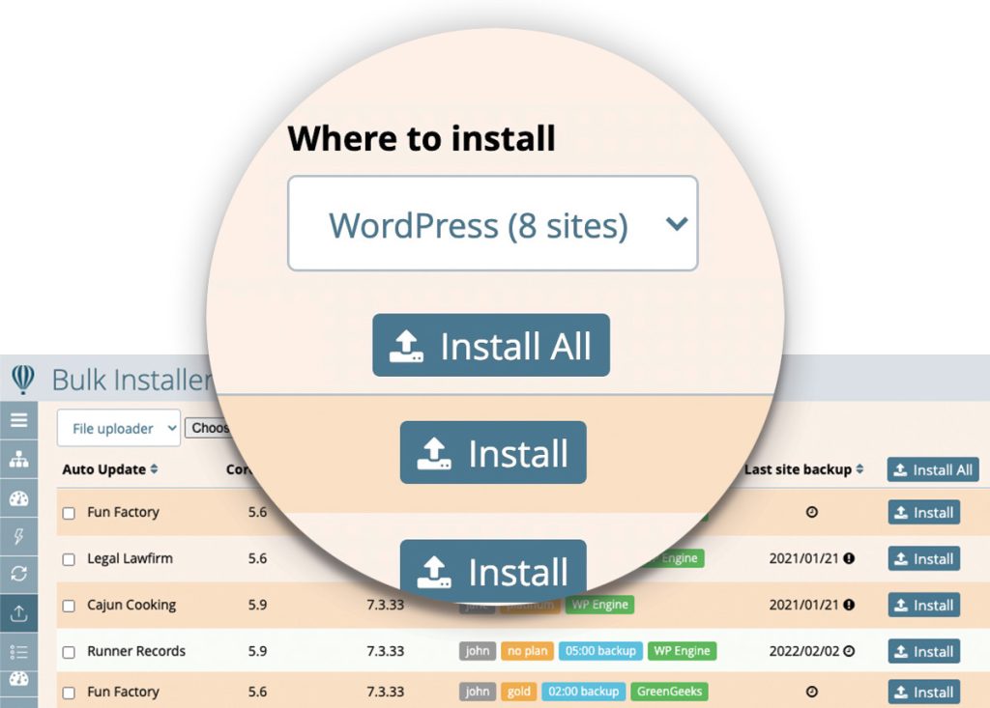990x708 pixels.
Task: Click the clock icon in Fun Factory GreenGeeks row
Action: (812, 693)
